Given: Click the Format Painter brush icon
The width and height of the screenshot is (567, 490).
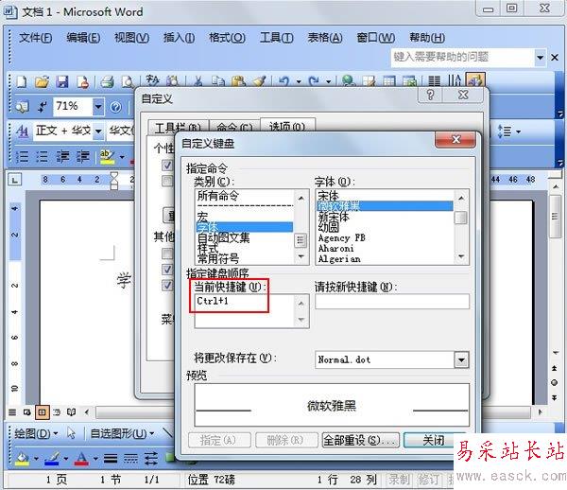Looking at the screenshot, I should [259, 81].
